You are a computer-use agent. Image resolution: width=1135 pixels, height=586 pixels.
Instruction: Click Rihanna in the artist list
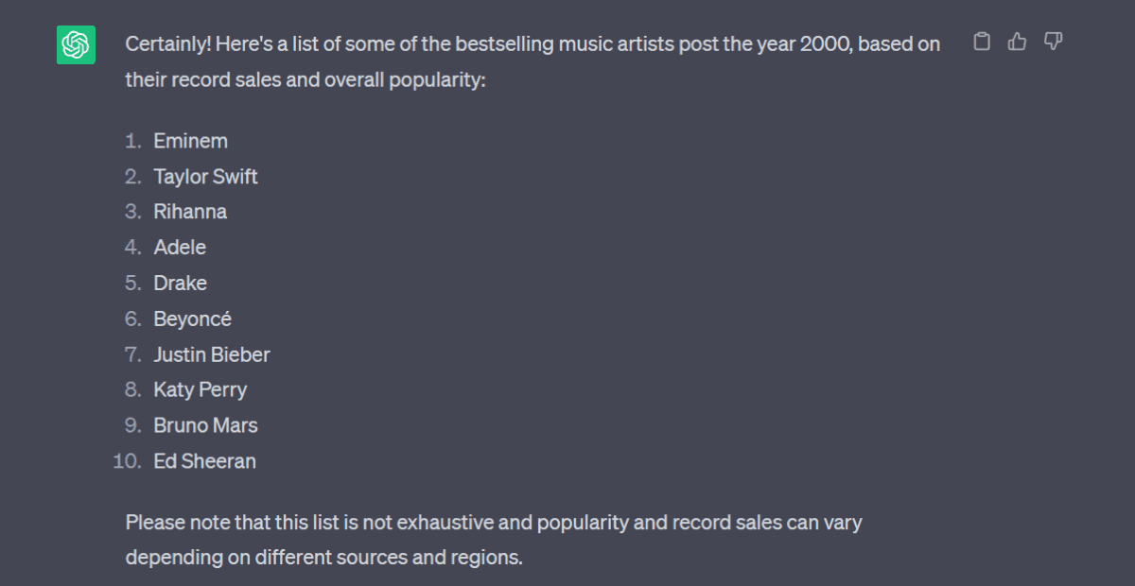point(190,212)
